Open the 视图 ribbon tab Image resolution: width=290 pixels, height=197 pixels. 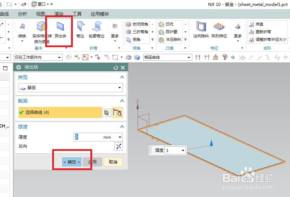pos(41,14)
